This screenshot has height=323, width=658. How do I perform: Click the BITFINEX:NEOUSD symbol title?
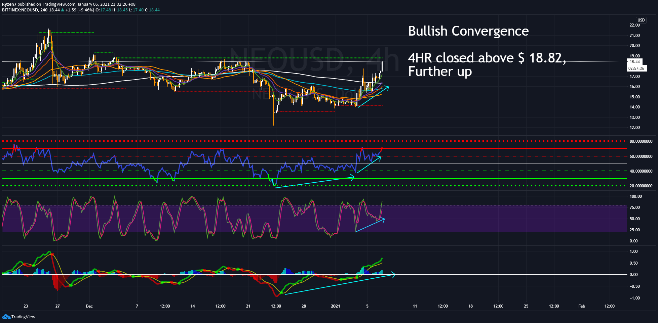(20, 10)
